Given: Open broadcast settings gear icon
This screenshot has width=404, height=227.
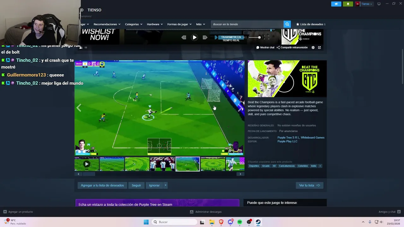Looking at the screenshot, I should click(313, 48).
